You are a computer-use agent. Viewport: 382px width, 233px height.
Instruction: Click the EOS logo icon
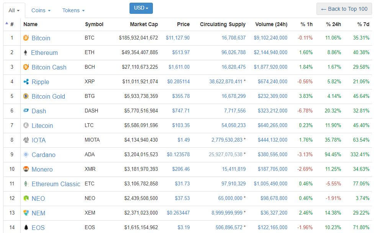tap(26, 227)
